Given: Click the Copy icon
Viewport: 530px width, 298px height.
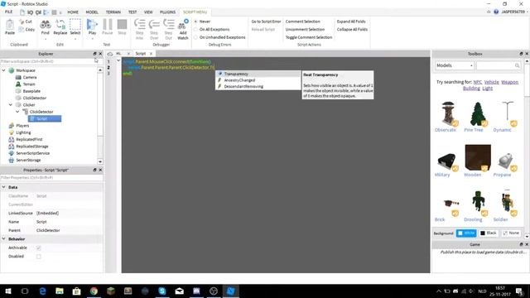Looking at the screenshot, I should click(x=22, y=30).
